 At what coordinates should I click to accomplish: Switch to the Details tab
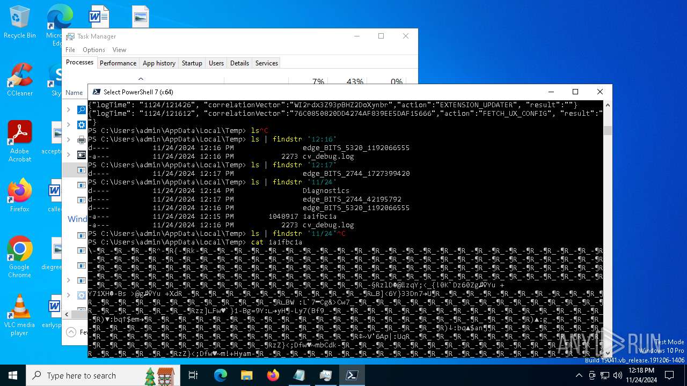[x=239, y=63]
